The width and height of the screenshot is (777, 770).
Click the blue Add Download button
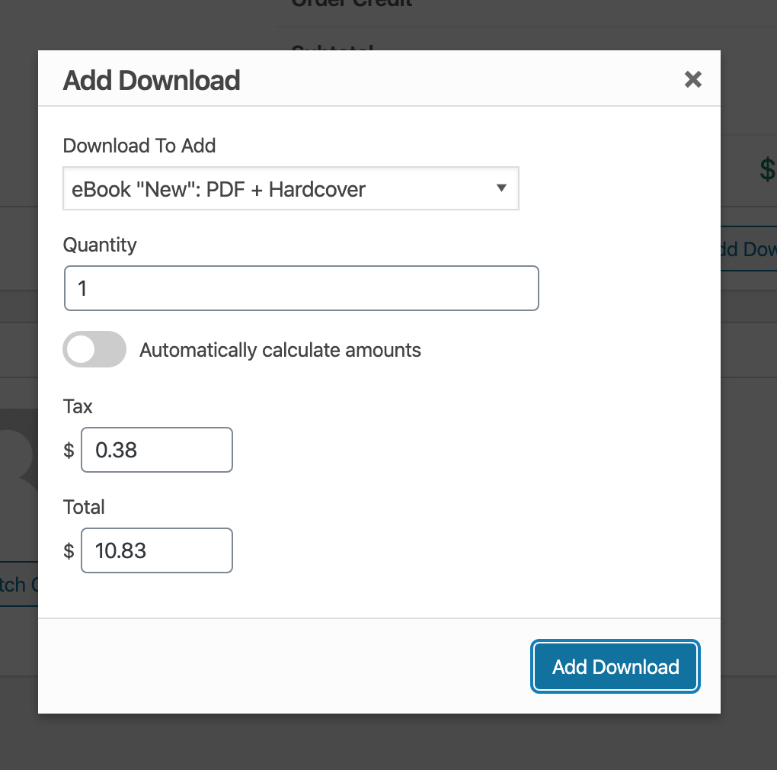[616, 666]
